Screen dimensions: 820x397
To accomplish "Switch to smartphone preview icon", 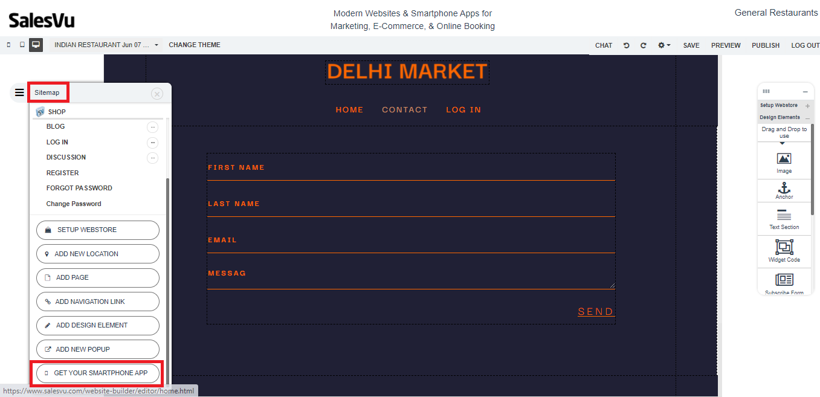I will click(8, 45).
